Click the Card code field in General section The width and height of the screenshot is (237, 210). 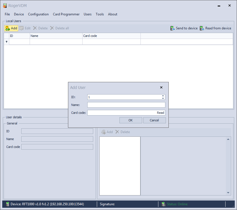(x=57, y=147)
